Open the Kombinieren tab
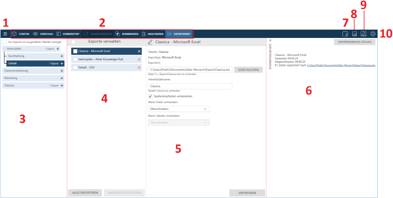 click(127, 34)
